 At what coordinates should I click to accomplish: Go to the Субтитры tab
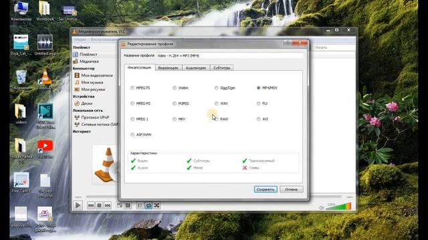(221, 68)
